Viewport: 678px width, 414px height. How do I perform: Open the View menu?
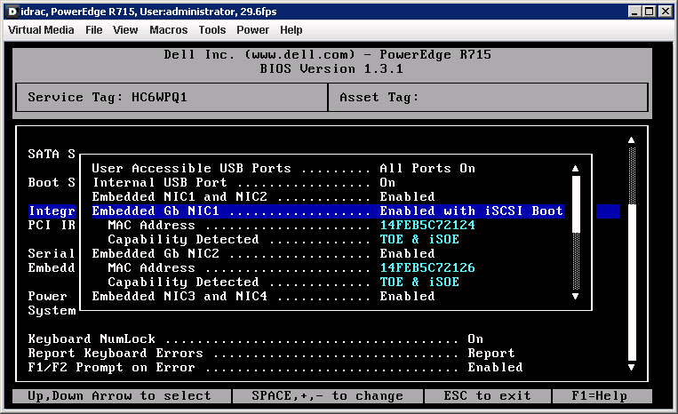[x=125, y=30]
